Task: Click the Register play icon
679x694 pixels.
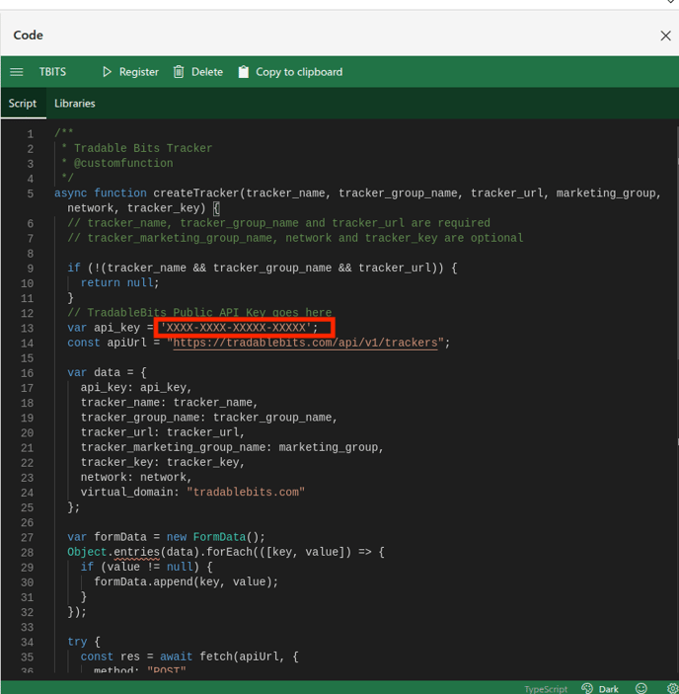Action: pos(107,72)
